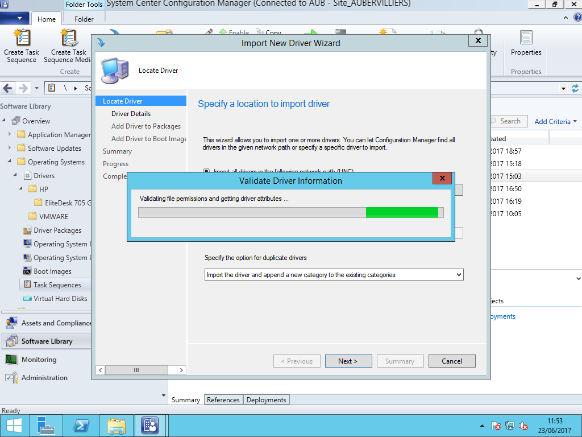Screen dimensions: 582x437
Task: Select the Virtual Hard Disks icon
Action: (27, 298)
